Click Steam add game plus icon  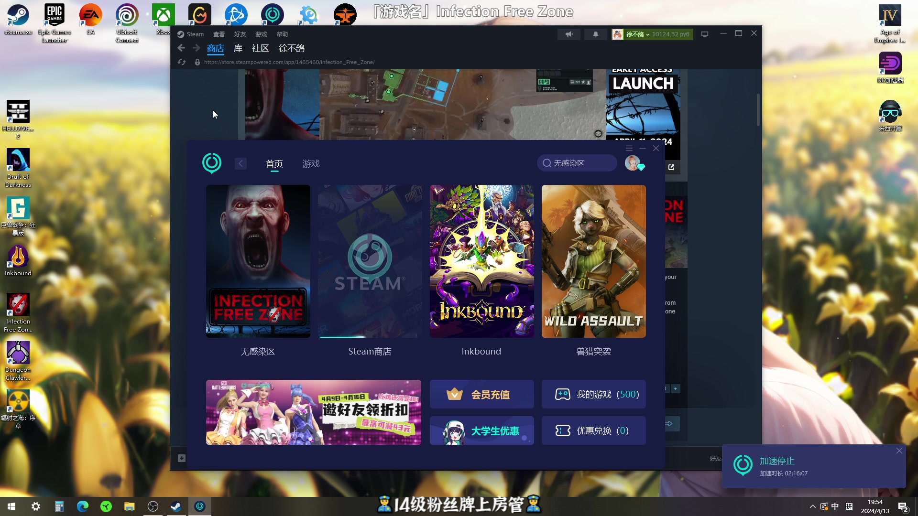181,458
